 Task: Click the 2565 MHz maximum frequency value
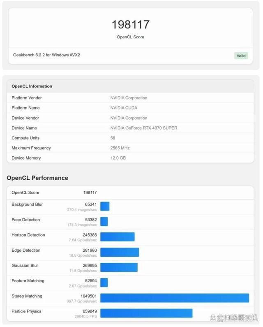pyautogui.click(x=120, y=148)
